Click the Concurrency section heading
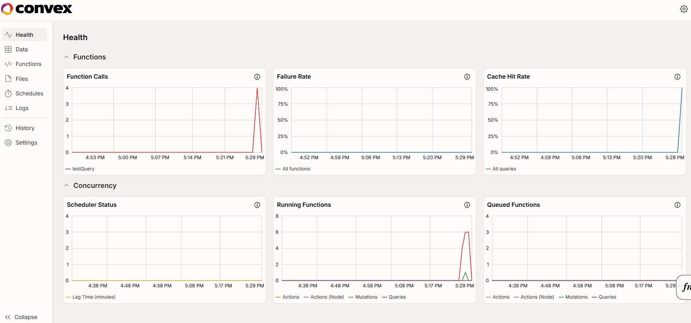 95,185
